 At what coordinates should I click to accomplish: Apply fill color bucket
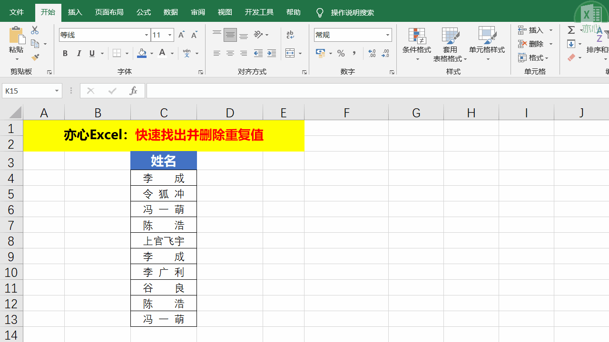[x=142, y=53]
